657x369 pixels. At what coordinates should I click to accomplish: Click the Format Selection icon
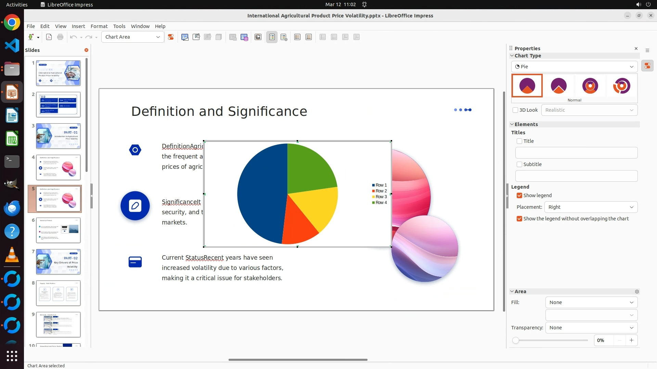171,37
